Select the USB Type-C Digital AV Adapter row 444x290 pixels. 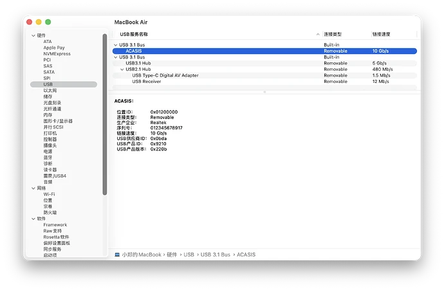[264, 75]
